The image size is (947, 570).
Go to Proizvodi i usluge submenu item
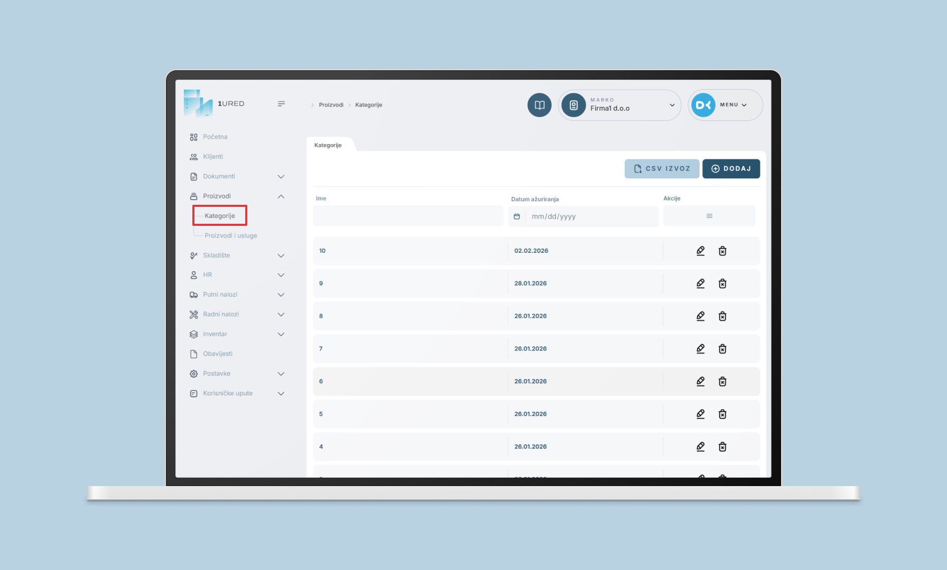(231, 236)
